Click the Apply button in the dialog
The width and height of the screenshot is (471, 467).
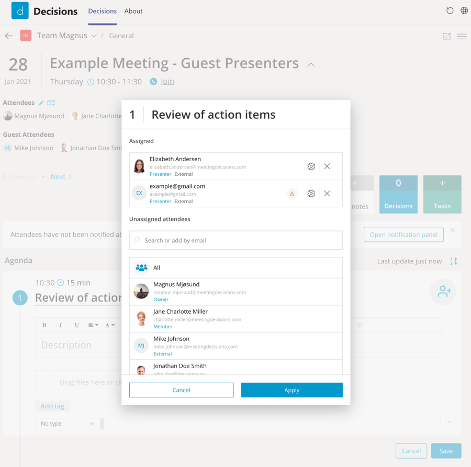point(291,390)
